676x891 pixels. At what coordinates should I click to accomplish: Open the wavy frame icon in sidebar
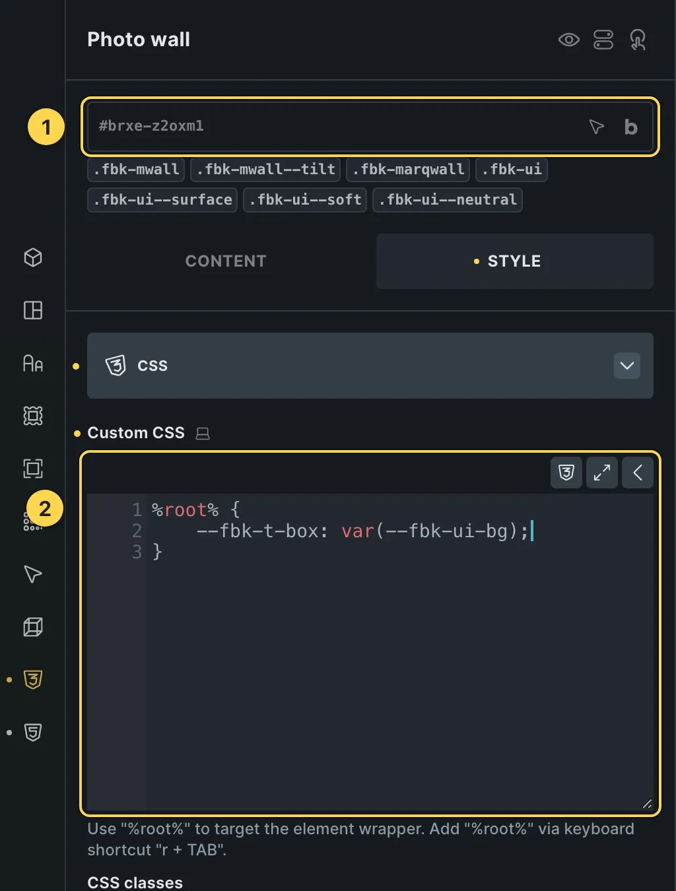click(x=33, y=416)
